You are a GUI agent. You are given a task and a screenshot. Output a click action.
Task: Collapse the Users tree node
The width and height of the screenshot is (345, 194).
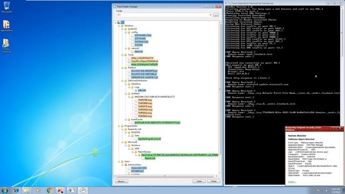click(119, 162)
